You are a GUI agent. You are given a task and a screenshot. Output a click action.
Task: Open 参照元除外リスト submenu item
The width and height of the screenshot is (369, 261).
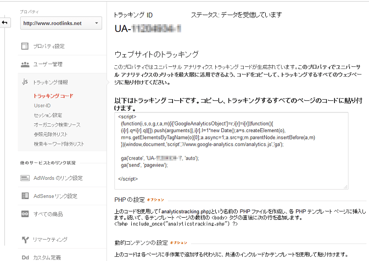click(x=51, y=134)
